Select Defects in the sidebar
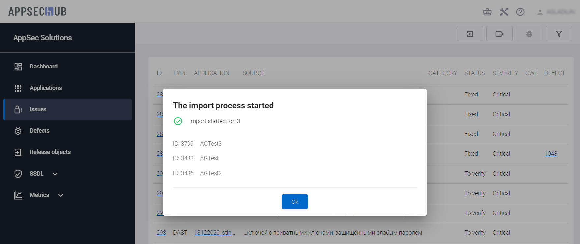580x244 pixels. click(x=40, y=131)
